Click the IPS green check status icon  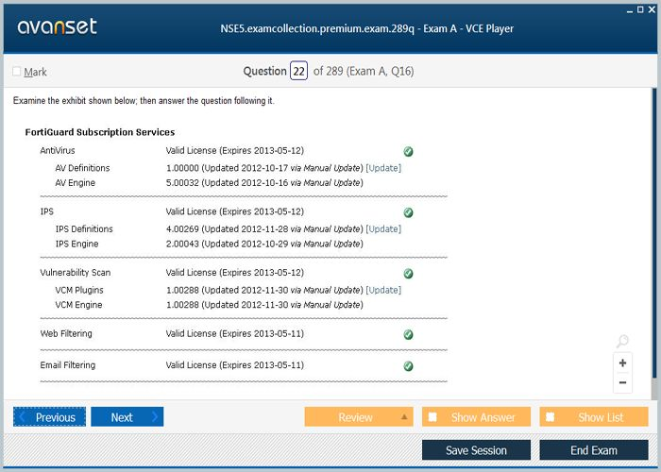point(408,212)
